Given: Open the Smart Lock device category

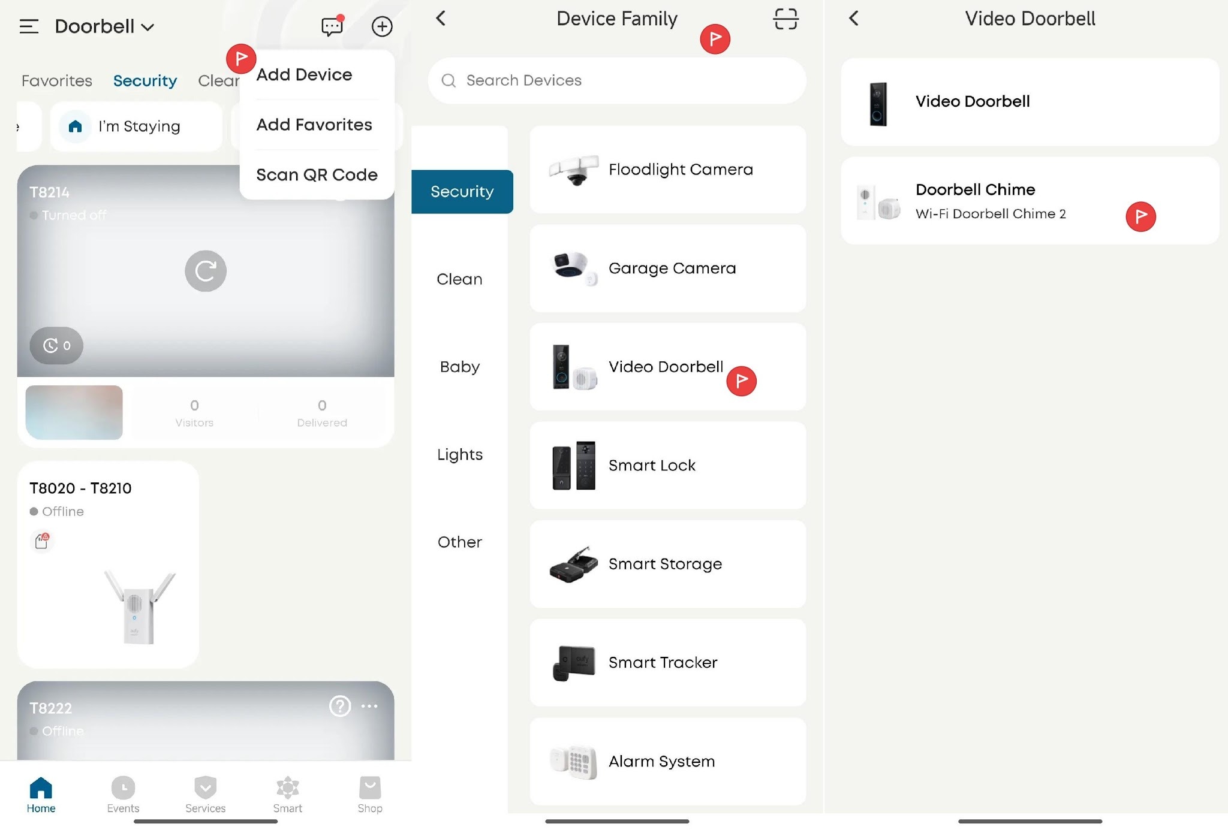Looking at the screenshot, I should (667, 465).
